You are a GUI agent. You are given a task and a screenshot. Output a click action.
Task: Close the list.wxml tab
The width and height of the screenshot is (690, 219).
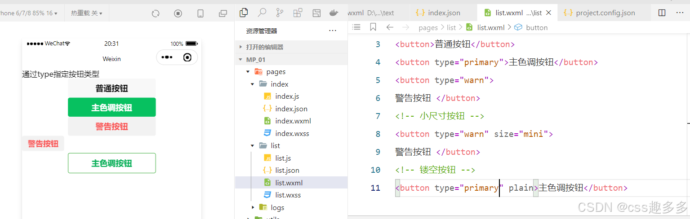(x=548, y=13)
